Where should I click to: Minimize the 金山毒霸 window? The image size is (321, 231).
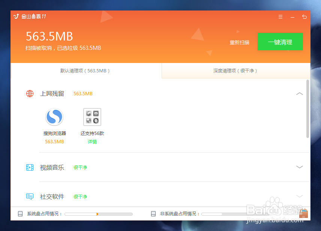coord(292,17)
